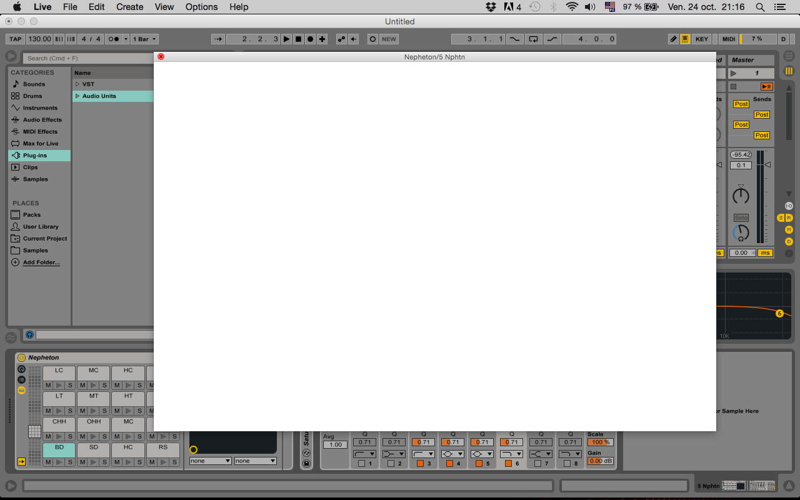Screen dimensions: 800x500
Task: Click the Nepheton device activator icon
Action: coord(21,357)
